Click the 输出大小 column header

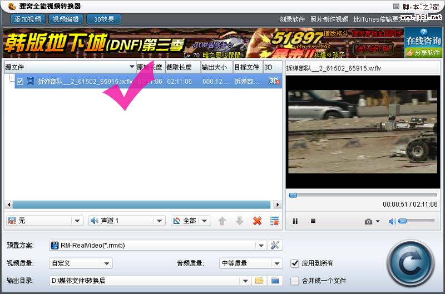pos(217,67)
